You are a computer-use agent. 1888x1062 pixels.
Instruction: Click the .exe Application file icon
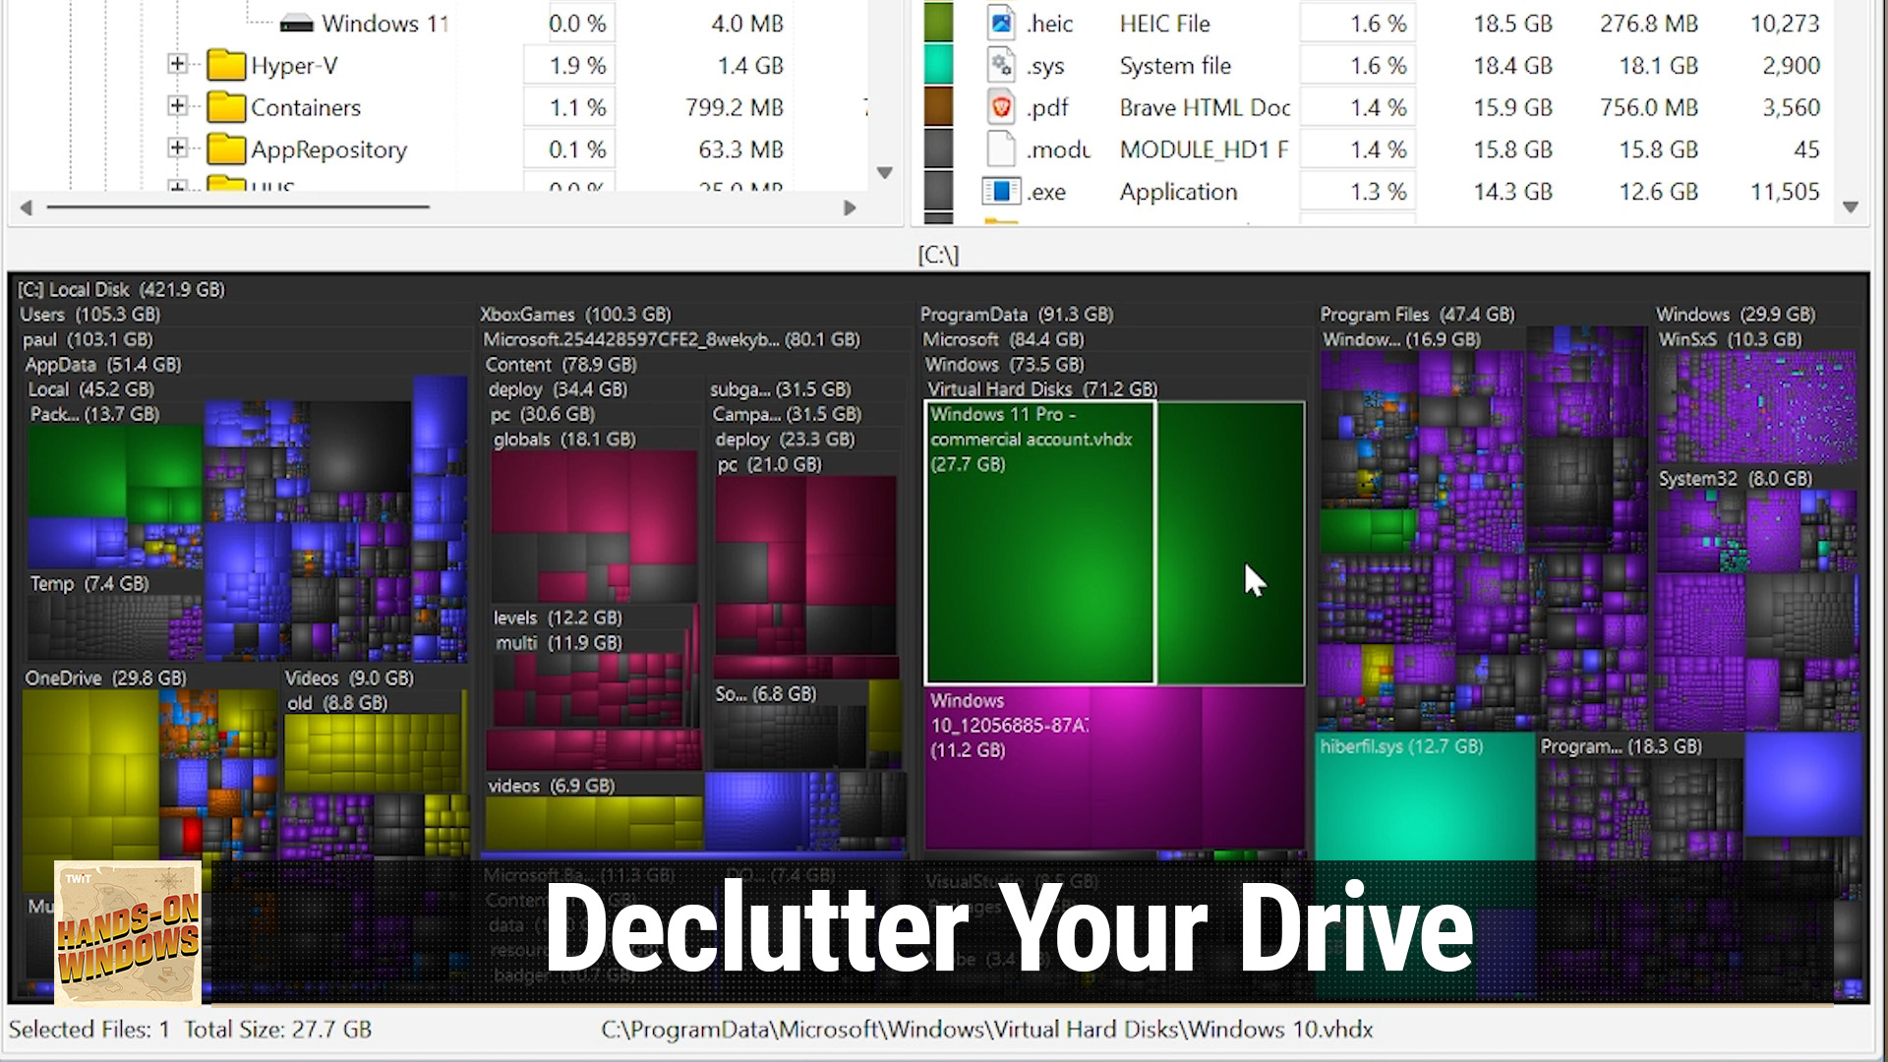tap(1000, 191)
